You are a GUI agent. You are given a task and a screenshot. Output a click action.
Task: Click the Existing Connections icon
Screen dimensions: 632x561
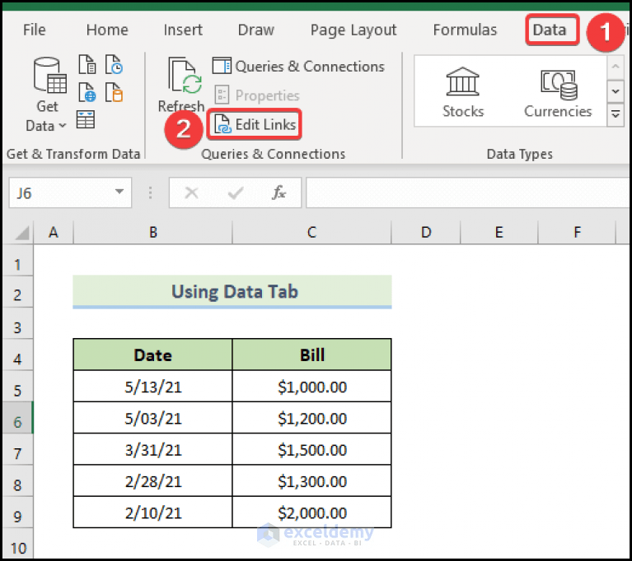click(x=114, y=92)
